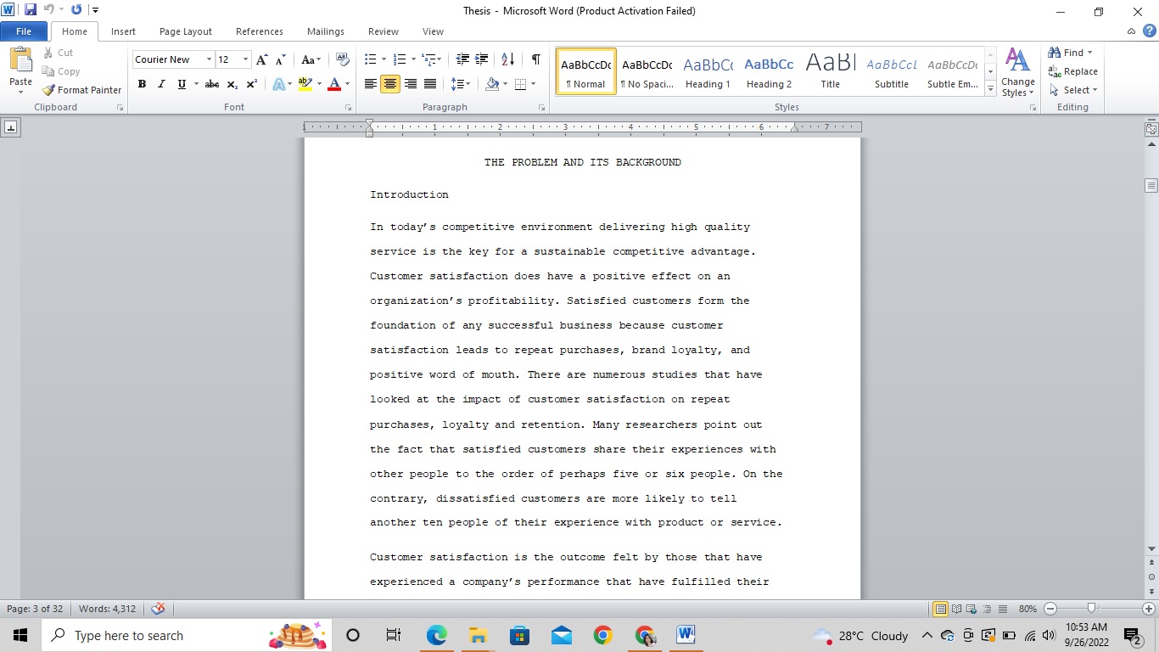The width and height of the screenshot is (1159, 652).
Task: Open Text Effects glowing A icon
Action: (278, 84)
